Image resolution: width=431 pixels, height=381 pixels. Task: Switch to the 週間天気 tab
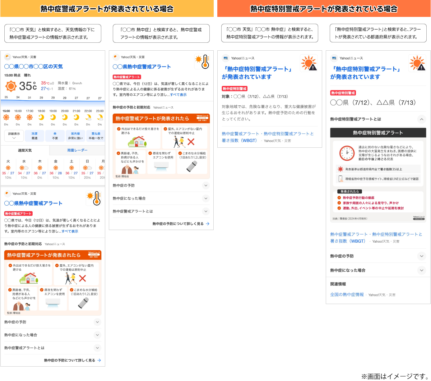point(25,150)
